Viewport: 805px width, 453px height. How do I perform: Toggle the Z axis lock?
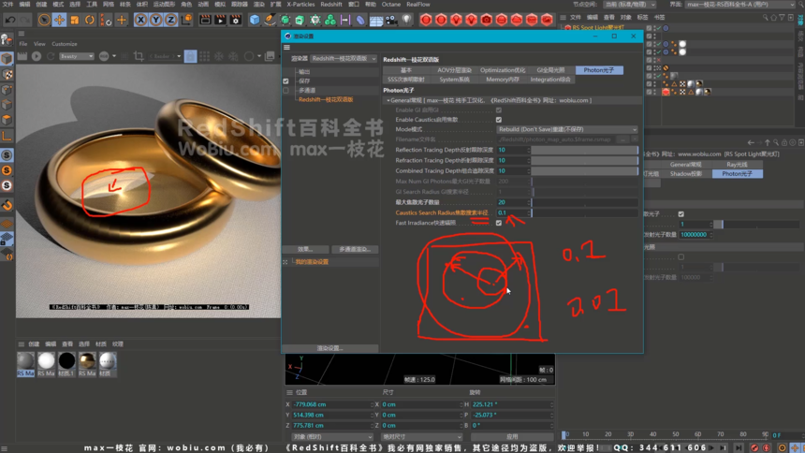coord(170,20)
